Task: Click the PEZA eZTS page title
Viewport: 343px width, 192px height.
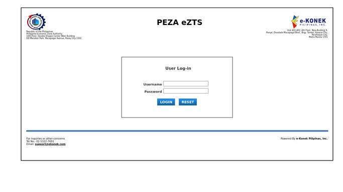Action: [180, 22]
